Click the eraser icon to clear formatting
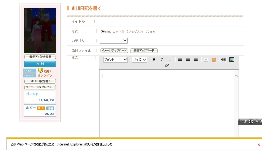 pyautogui.click(x=167, y=65)
